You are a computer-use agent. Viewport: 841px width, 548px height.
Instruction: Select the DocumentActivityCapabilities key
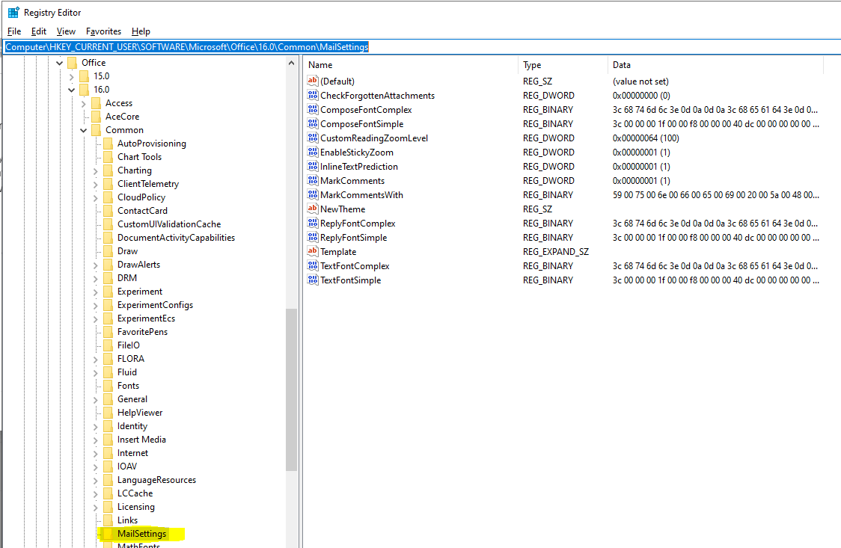coord(176,237)
